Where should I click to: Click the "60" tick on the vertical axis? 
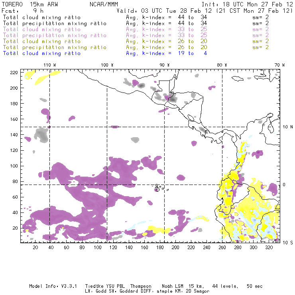click(15, 197)
